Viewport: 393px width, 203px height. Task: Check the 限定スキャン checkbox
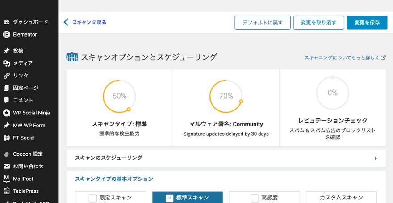[92, 198]
